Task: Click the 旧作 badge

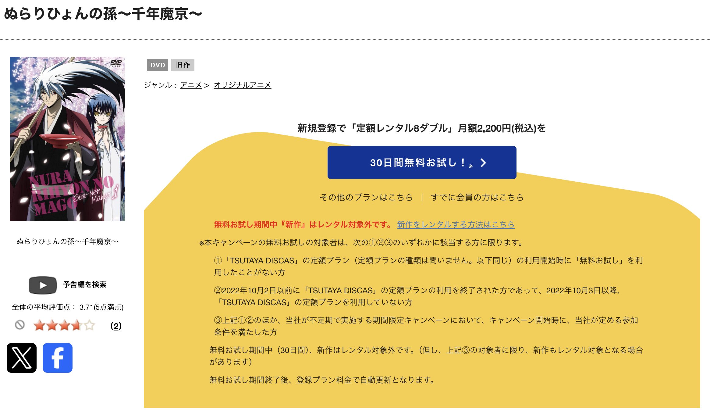Action: (183, 65)
